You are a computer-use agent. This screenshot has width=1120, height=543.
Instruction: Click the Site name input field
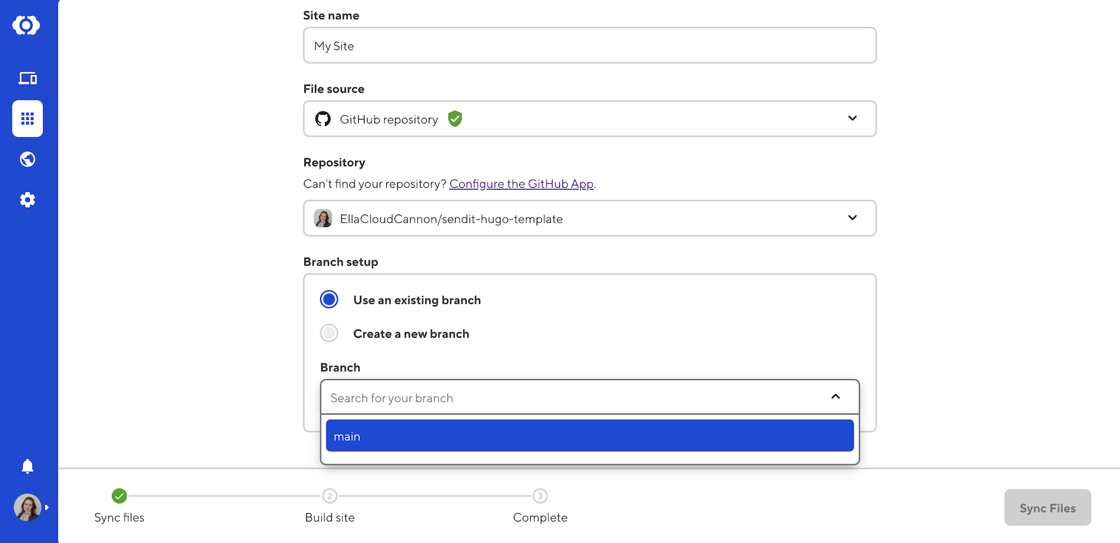click(589, 45)
